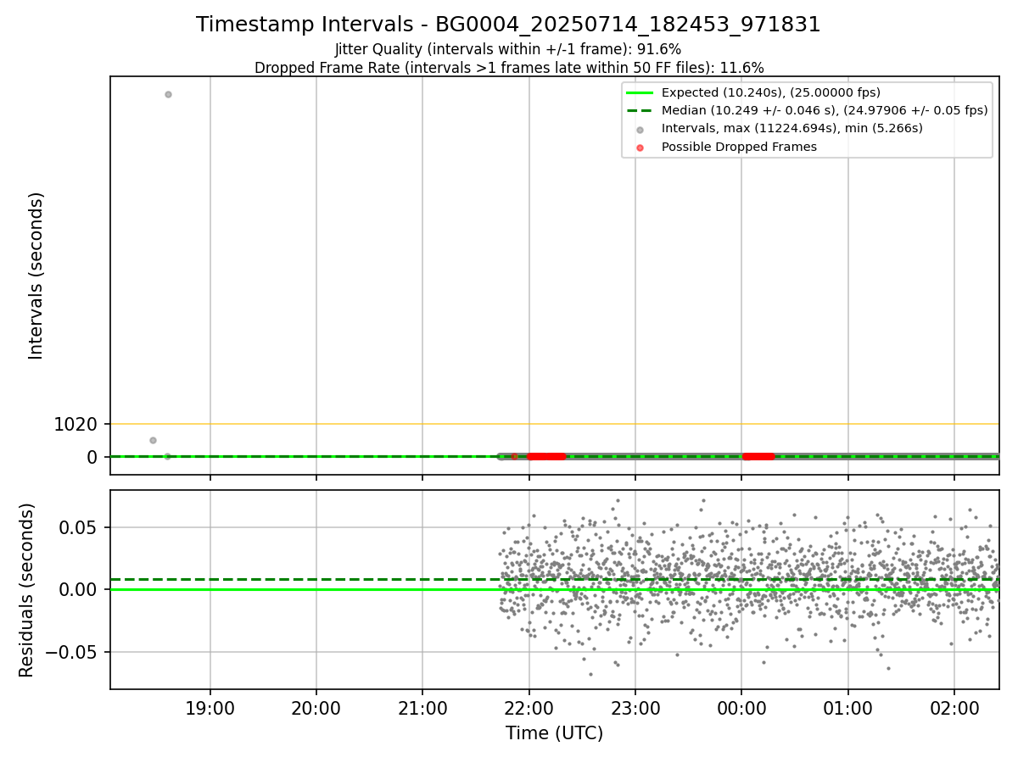Select the Dropped Frame Rate 11.6% subtitle
This screenshot has height=763, width=1018.
pos(509,68)
